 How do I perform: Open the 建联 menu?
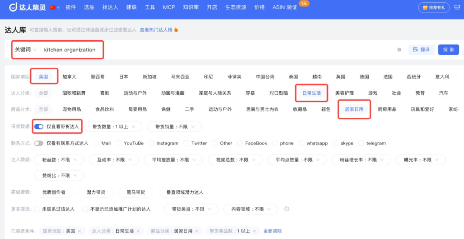click(131, 7)
